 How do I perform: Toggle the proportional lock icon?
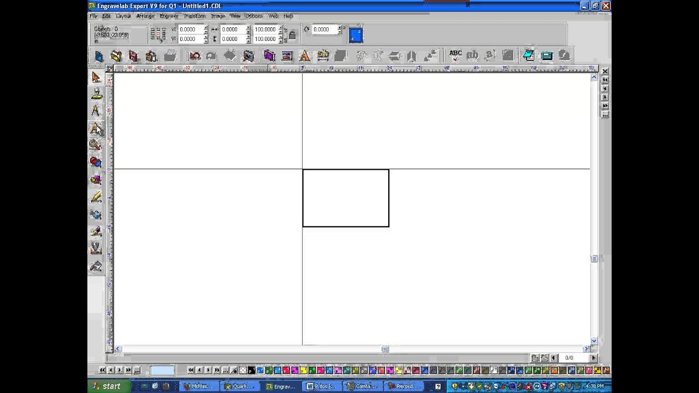coord(292,35)
